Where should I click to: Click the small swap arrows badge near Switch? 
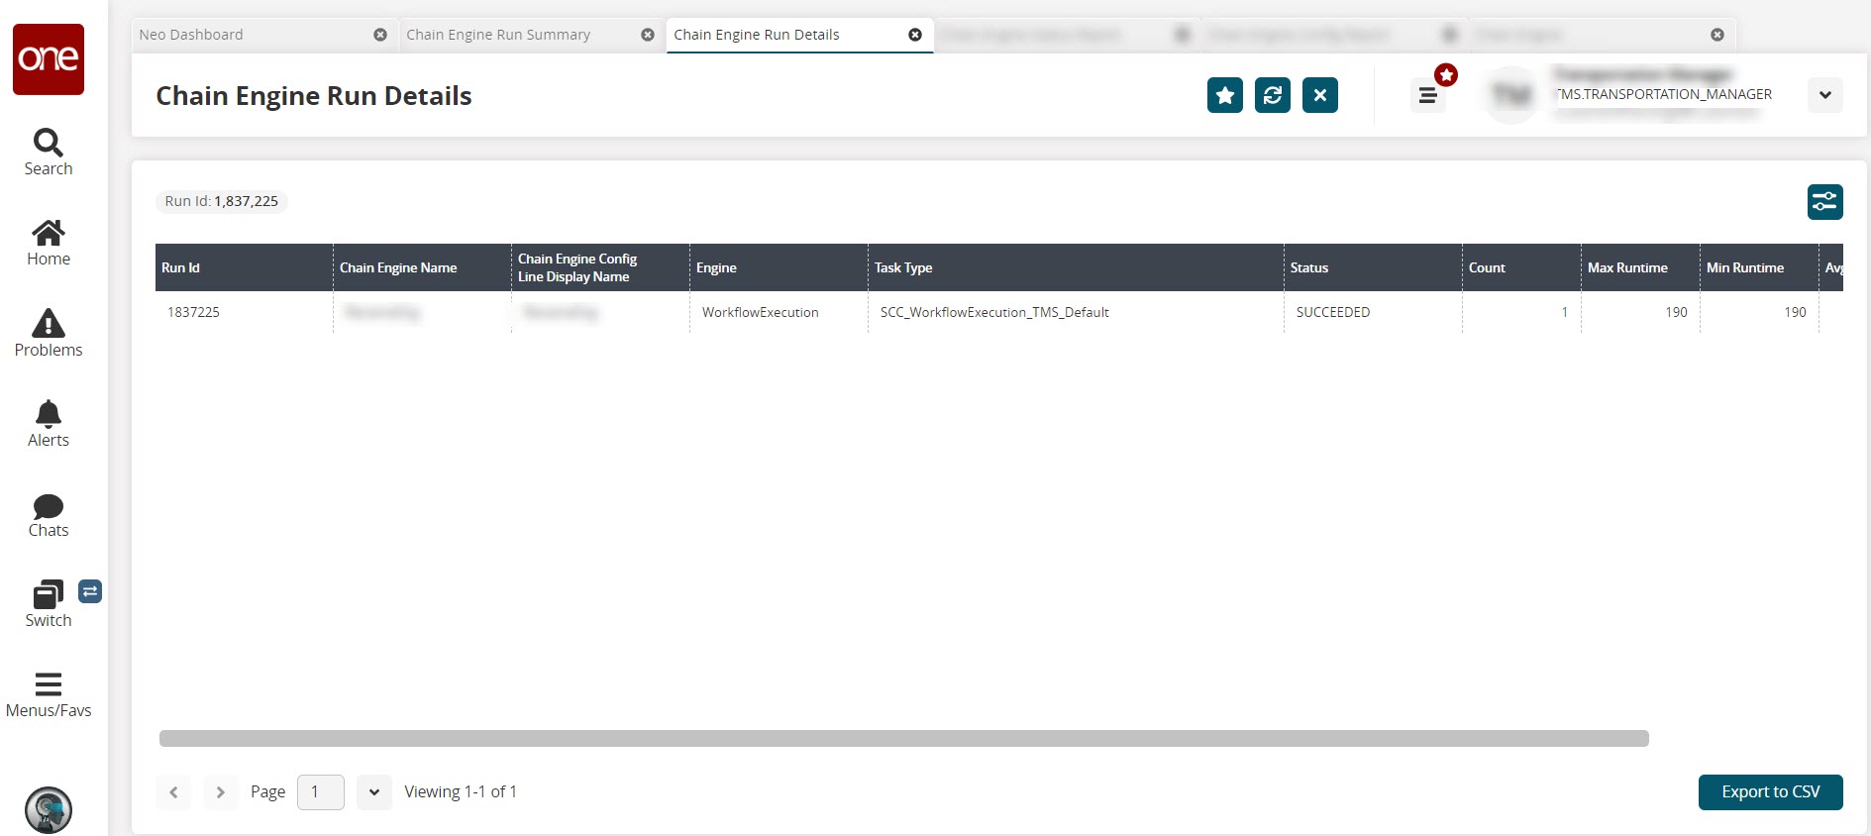click(90, 591)
